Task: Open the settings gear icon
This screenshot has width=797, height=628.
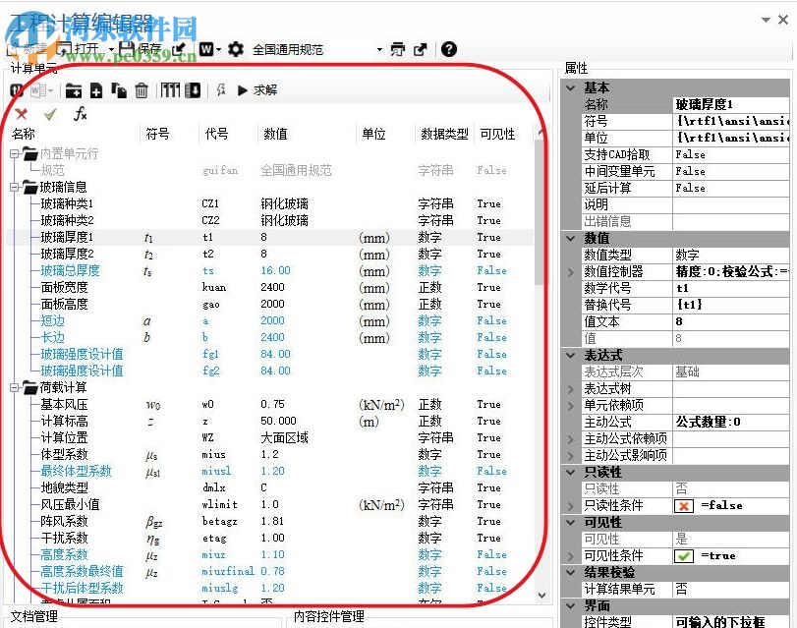Action: tap(235, 48)
